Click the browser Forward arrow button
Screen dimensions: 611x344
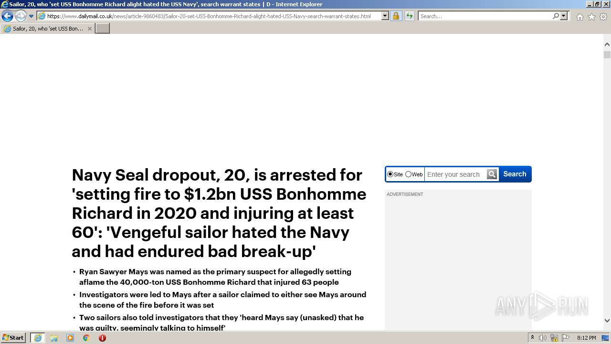[20, 16]
